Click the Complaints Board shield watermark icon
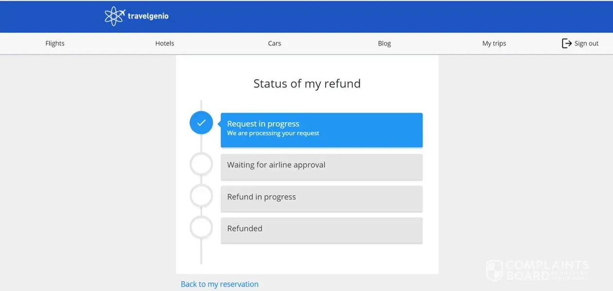 click(x=494, y=270)
